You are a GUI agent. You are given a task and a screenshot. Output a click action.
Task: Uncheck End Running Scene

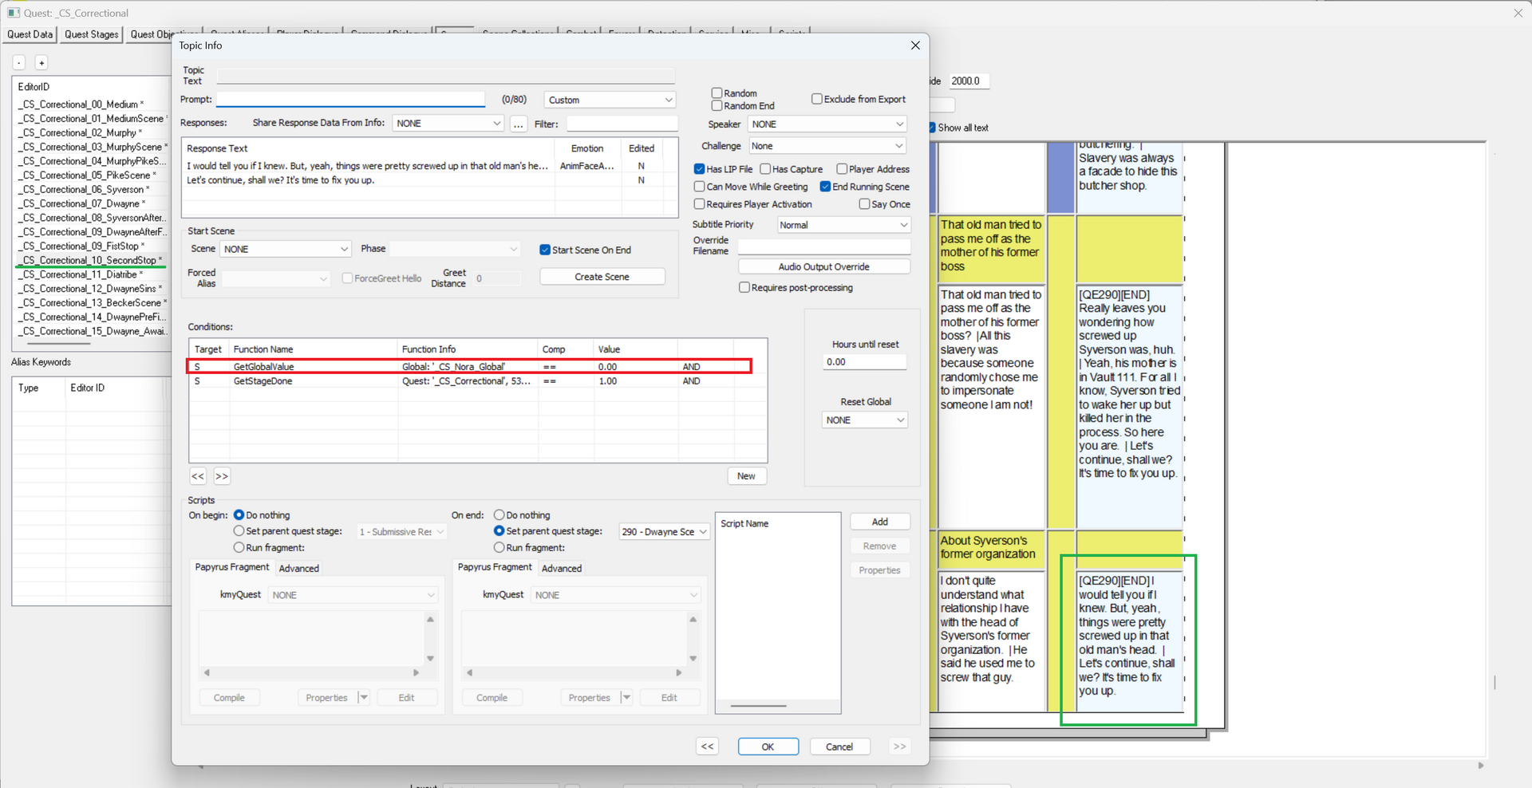point(825,187)
